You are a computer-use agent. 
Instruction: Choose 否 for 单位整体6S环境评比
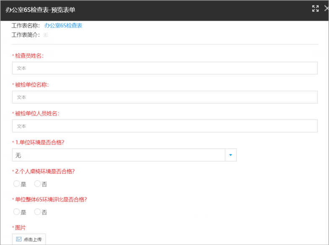pyautogui.click(x=37, y=212)
